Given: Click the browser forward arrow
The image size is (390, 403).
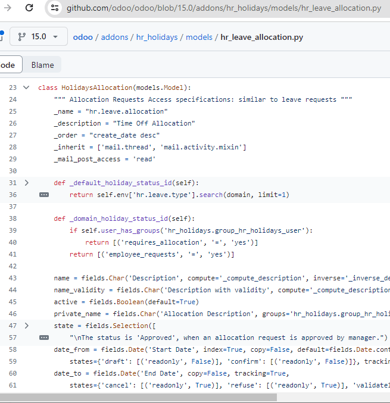Looking at the screenshot, I should click(x=8, y=8).
